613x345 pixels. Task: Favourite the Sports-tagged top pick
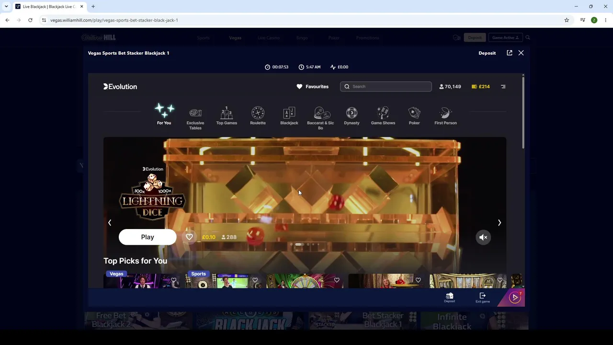click(255, 280)
